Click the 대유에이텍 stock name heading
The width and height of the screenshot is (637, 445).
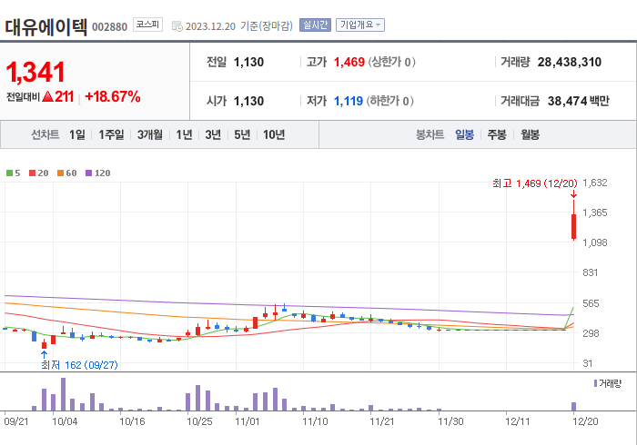coord(45,26)
